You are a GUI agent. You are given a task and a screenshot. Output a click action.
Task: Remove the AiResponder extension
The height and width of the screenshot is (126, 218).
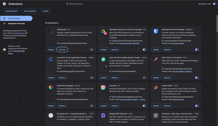pyautogui.click(x=62, y=50)
